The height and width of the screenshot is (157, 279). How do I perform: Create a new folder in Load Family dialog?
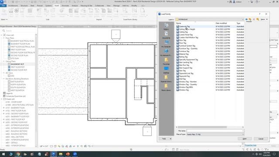pyautogui.click(x=258, y=19)
